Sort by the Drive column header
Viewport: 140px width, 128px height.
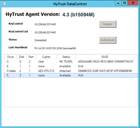point(10,57)
